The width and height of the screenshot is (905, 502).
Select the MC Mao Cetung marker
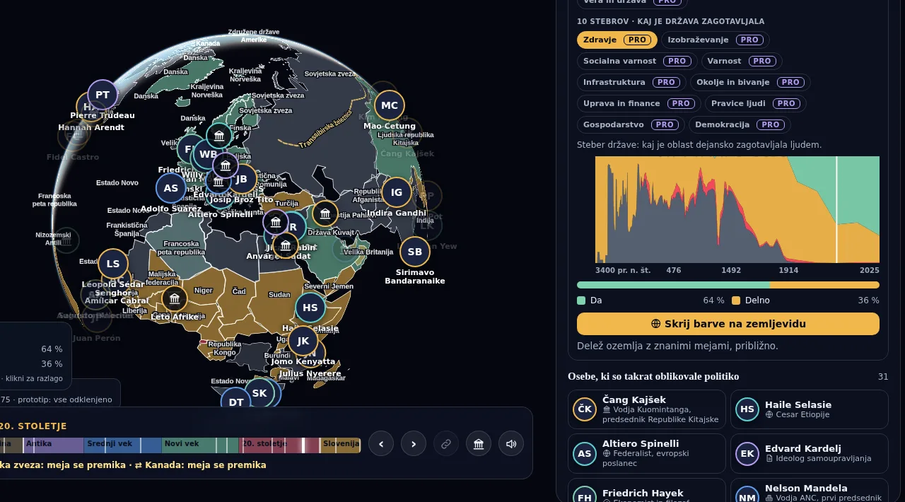(390, 105)
